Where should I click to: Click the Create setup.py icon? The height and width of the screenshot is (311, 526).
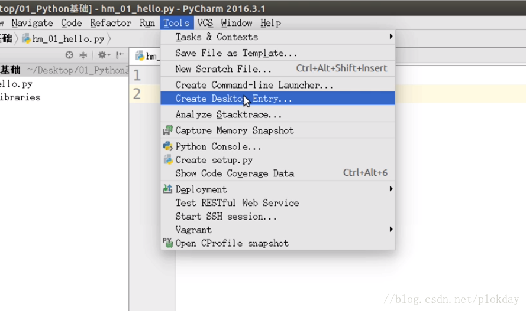pos(167,159)
